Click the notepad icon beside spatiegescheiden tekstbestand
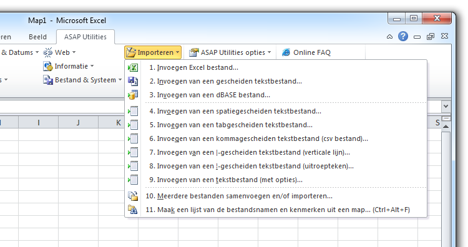468x247 pixels. point(133,111)
